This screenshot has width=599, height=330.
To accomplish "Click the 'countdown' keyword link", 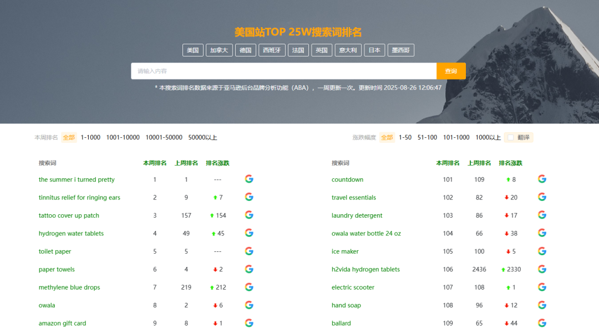I will pos(347,179).
